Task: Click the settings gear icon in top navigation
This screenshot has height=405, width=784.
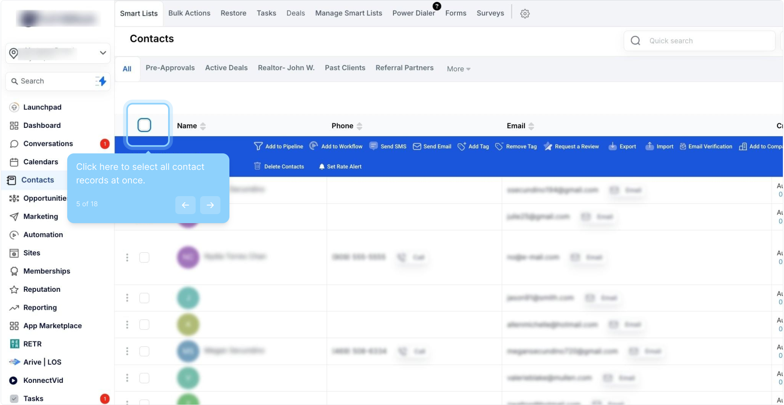Action: [525, 13]
